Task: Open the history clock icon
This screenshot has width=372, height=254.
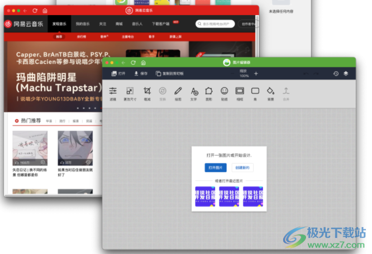Action: coord(336,74)
